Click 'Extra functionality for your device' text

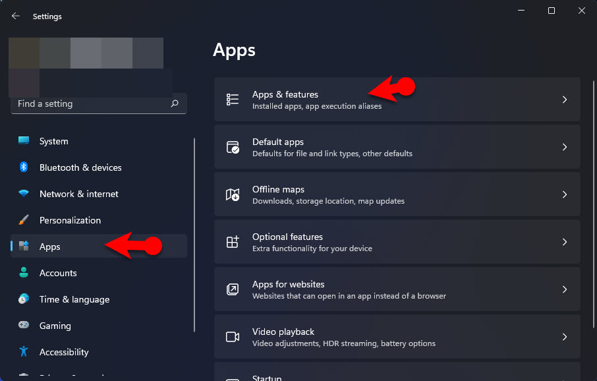click(312, 249)
